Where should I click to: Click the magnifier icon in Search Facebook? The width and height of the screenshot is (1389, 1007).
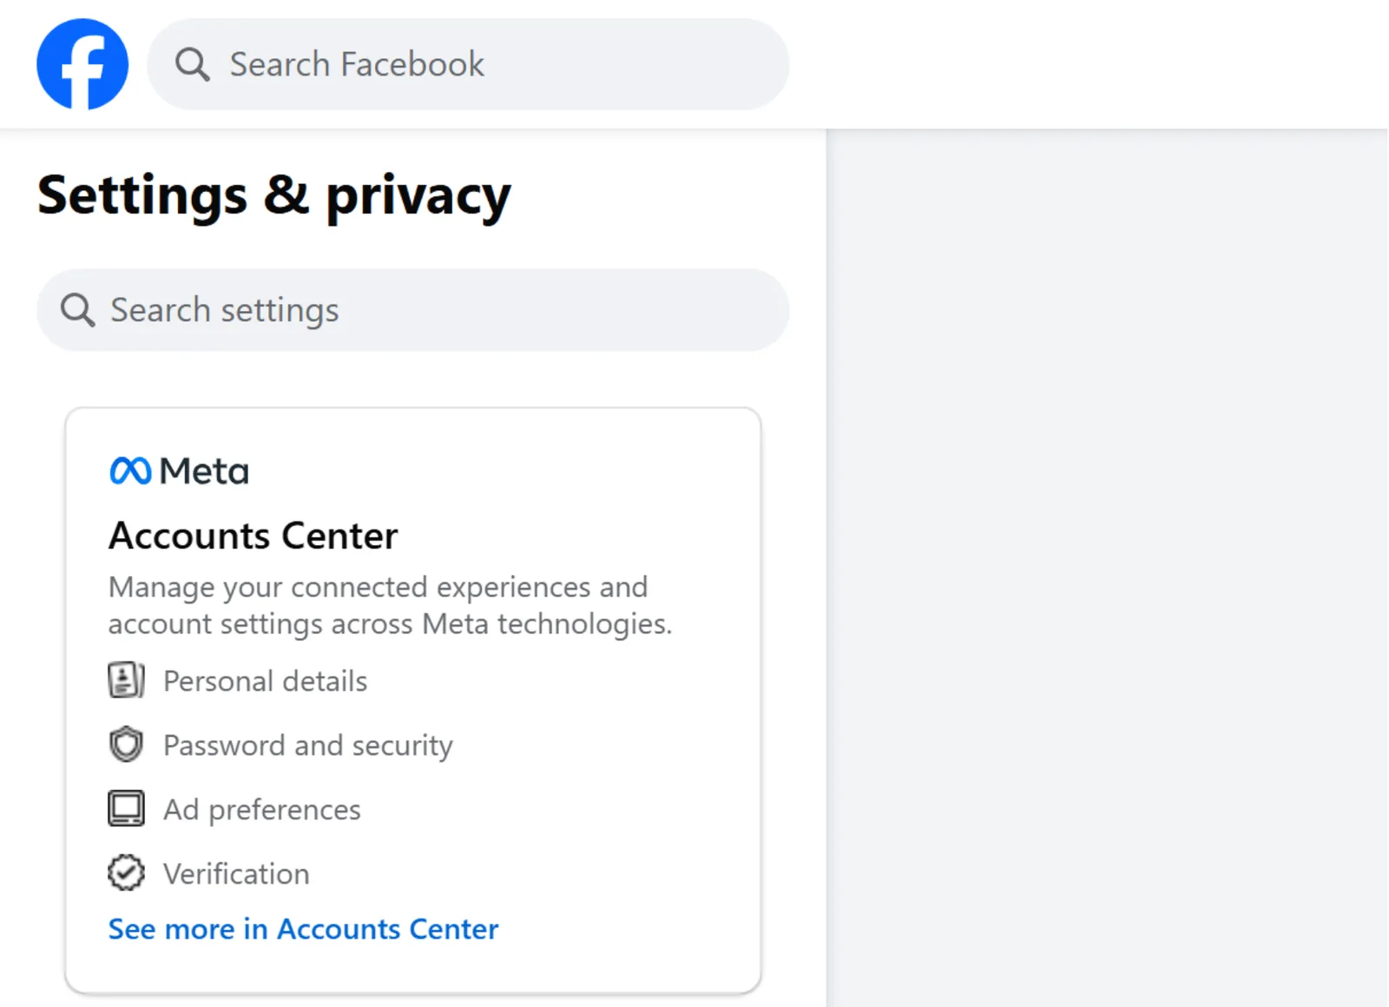point(192,64)
